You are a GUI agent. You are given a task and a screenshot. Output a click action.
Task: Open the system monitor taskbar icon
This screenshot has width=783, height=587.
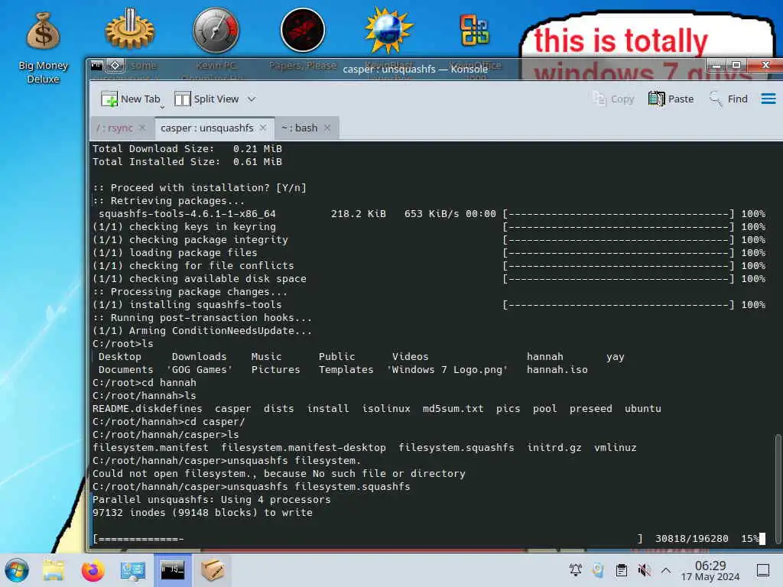(x=133, y=570)
